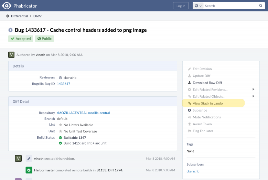
Task: Click the Edit Related Revisions gear icon
Action: coord(189,89)
